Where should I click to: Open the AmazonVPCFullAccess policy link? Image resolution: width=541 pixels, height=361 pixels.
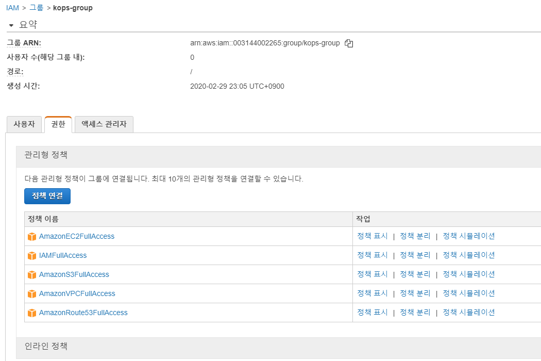(77, 293)
